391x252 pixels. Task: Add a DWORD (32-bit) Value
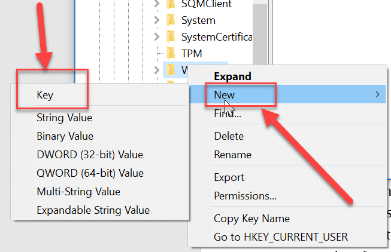90,155
